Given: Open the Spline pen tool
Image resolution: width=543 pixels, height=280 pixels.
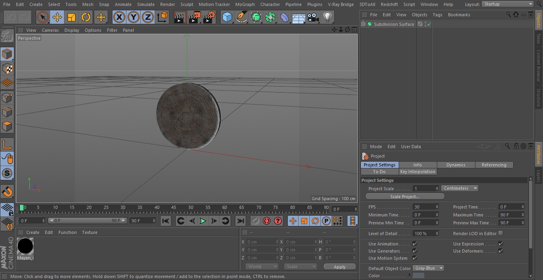Looking at the screenshot, I should pos(241,17).
